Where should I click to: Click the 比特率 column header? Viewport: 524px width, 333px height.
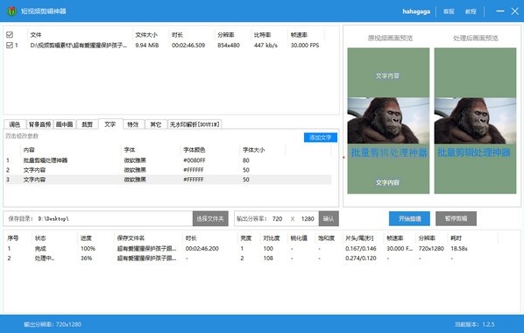pos(262,35)
